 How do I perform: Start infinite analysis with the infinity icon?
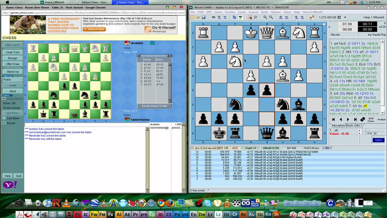tap(213, 17)
